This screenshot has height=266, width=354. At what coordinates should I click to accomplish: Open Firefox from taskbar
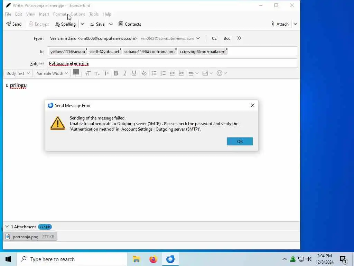pos(153,259)
